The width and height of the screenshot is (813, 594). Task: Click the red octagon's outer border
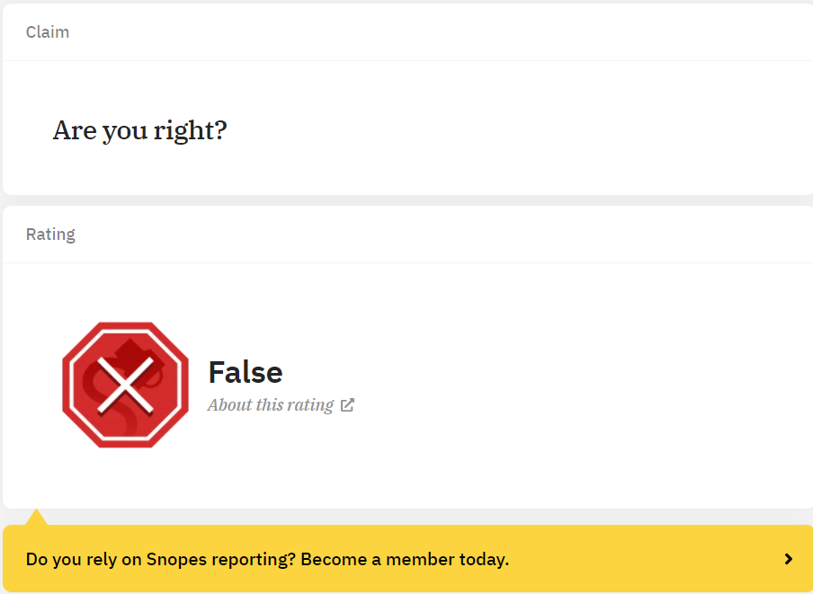[x=66, y=385]
